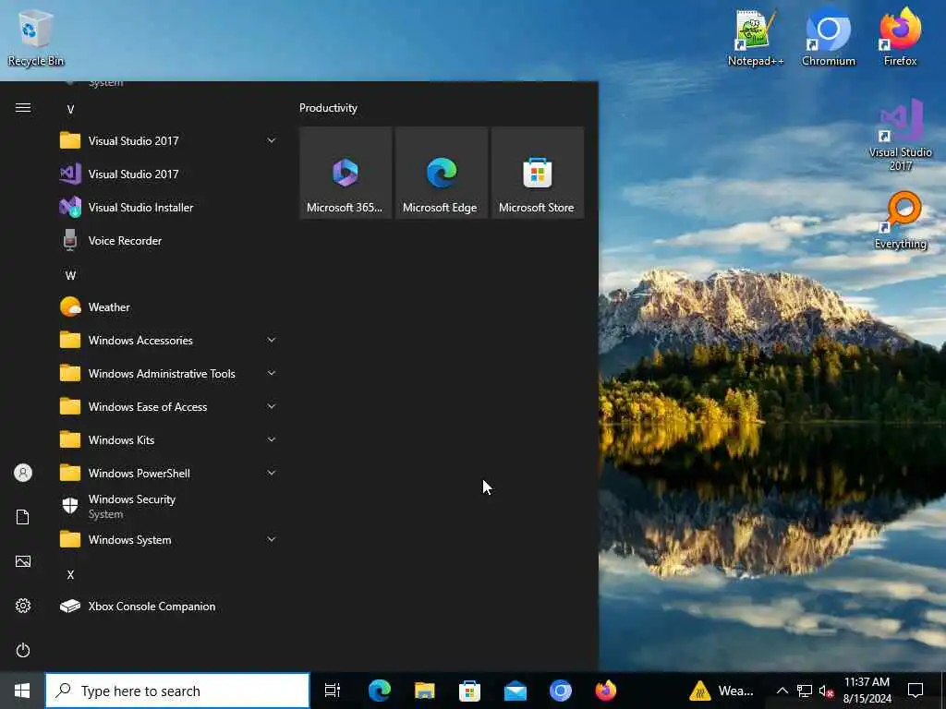Open the notification center icon
The height and width of the screenshot is (709, 946).
916,691
